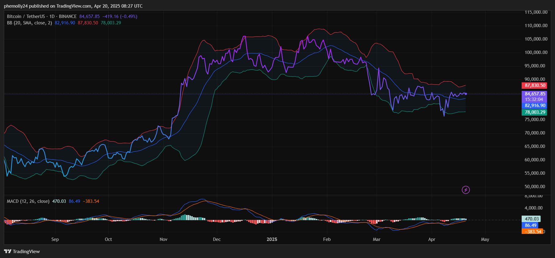The height and width of the screenshot is (258, 555).
Task: Click the blue 82,916.90 basis price tag
Action: pos(535,106)
